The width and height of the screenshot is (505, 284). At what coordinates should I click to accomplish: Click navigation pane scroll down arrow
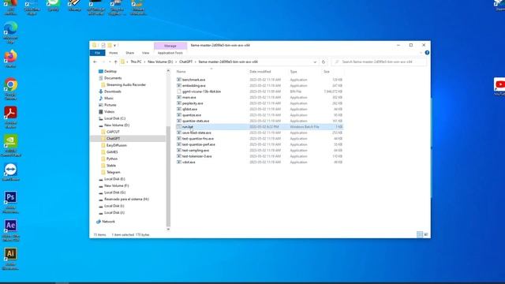pos(168,230)
